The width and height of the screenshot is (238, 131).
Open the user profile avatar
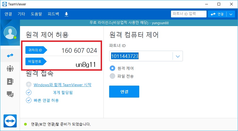10,33
